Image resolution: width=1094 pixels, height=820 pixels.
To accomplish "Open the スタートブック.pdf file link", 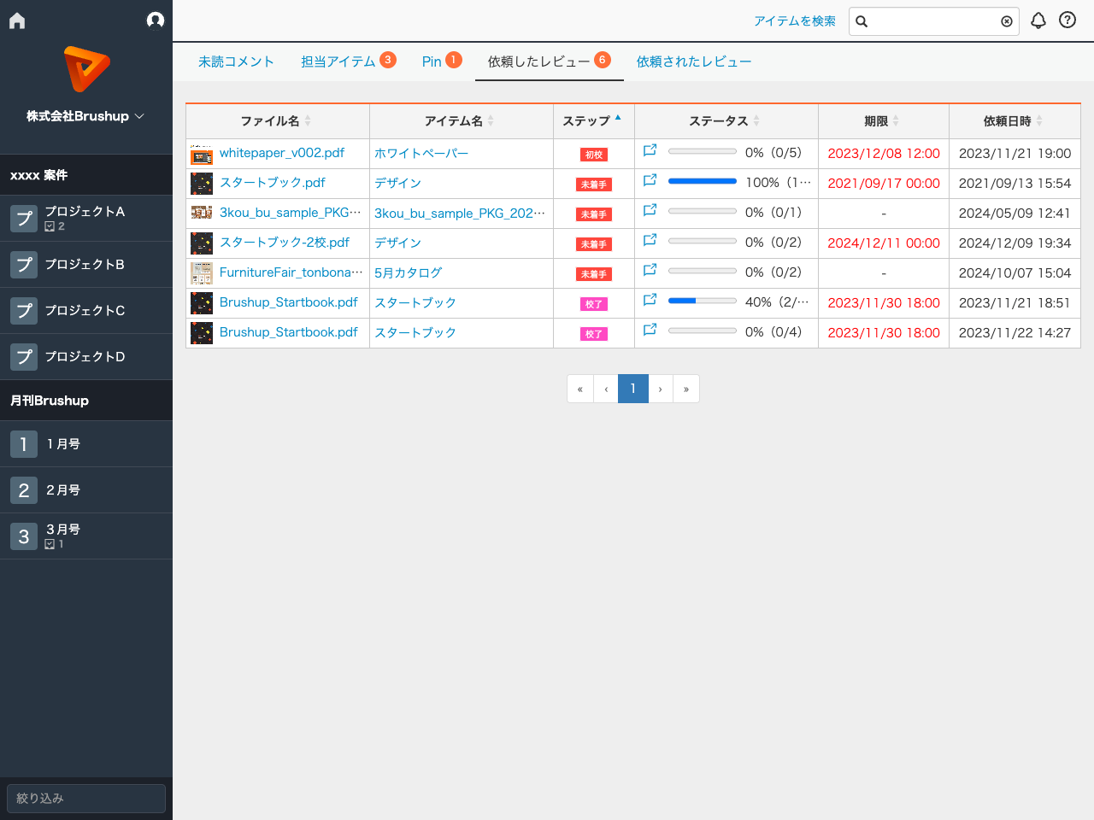I will [271, 183].
